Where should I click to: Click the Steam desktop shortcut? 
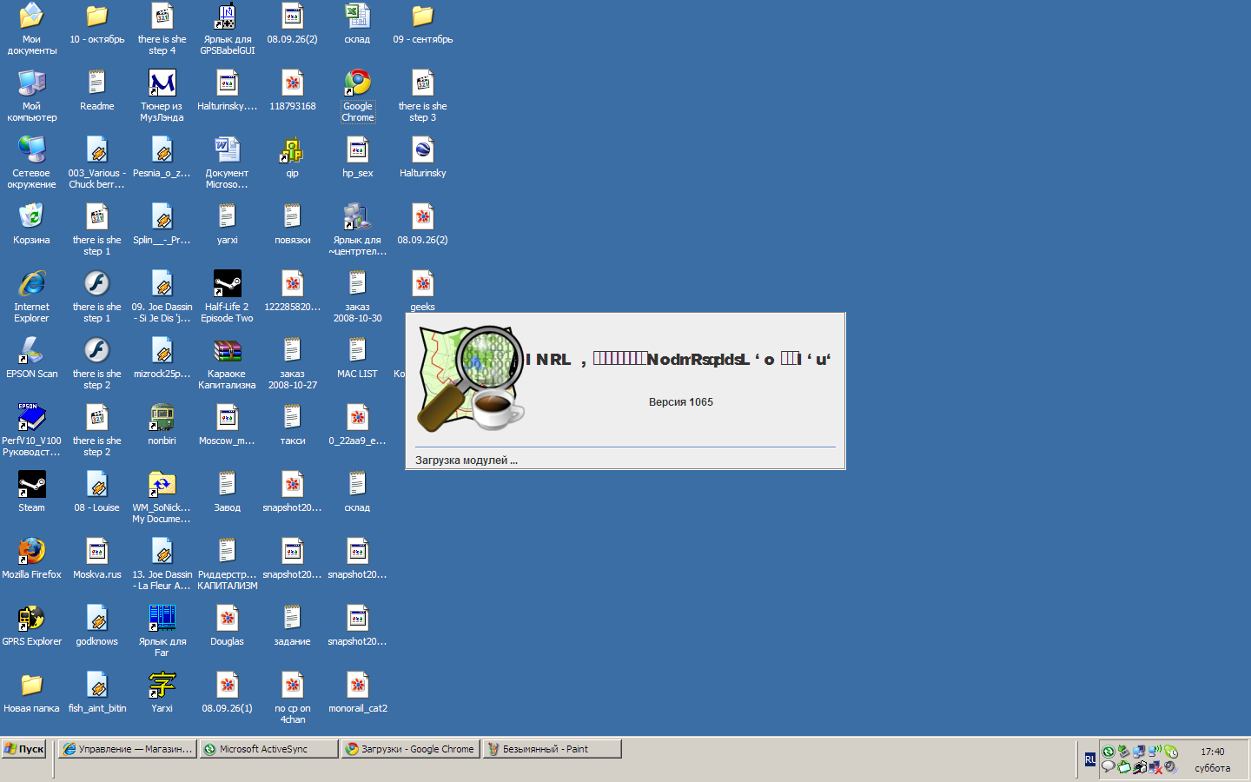[32, 485]
